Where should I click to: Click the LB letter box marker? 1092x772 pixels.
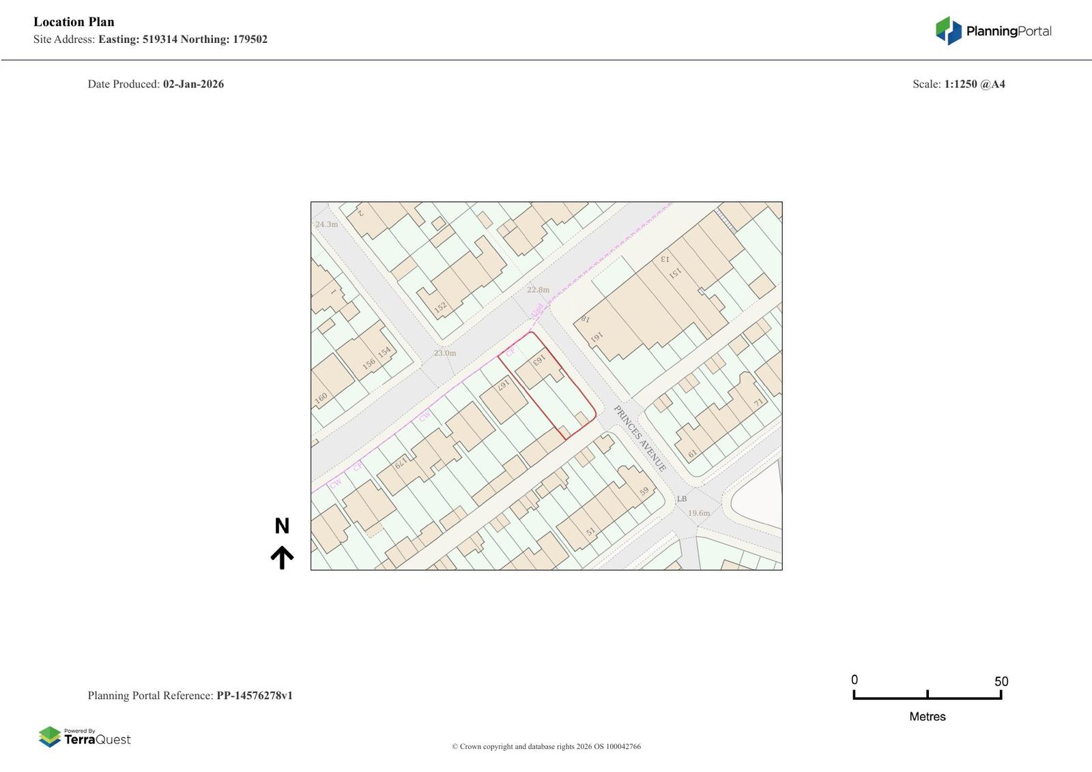tap(681, 499)
